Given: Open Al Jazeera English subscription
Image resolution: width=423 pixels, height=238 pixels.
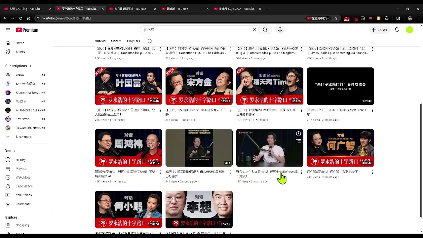Looking at the screenshot, I should pos(26,110).
